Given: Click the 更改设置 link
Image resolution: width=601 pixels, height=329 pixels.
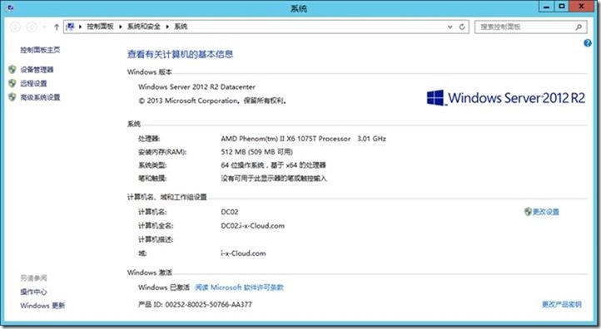Looking at the screenshot, I should point(546,212).
